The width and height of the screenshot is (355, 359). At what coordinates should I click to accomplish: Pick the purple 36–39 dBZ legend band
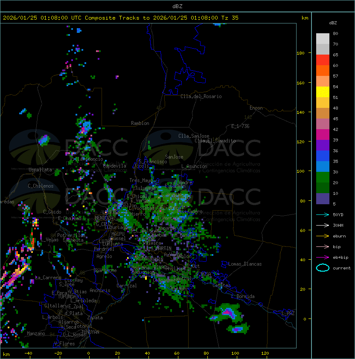click(323, 145)
